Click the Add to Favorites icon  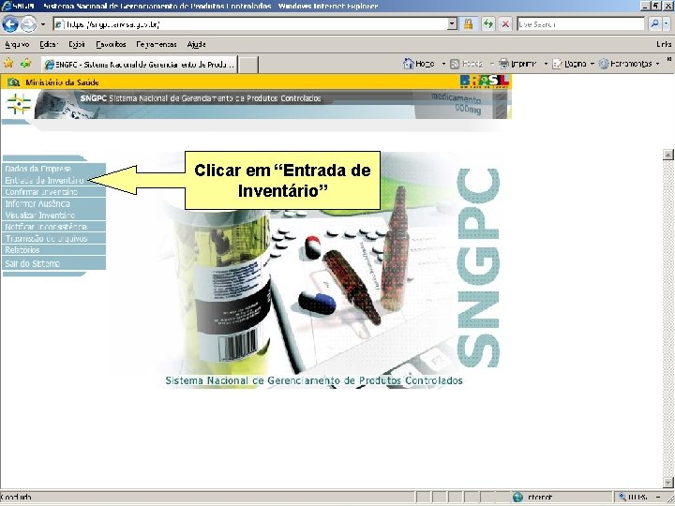[x=26, y=64]
